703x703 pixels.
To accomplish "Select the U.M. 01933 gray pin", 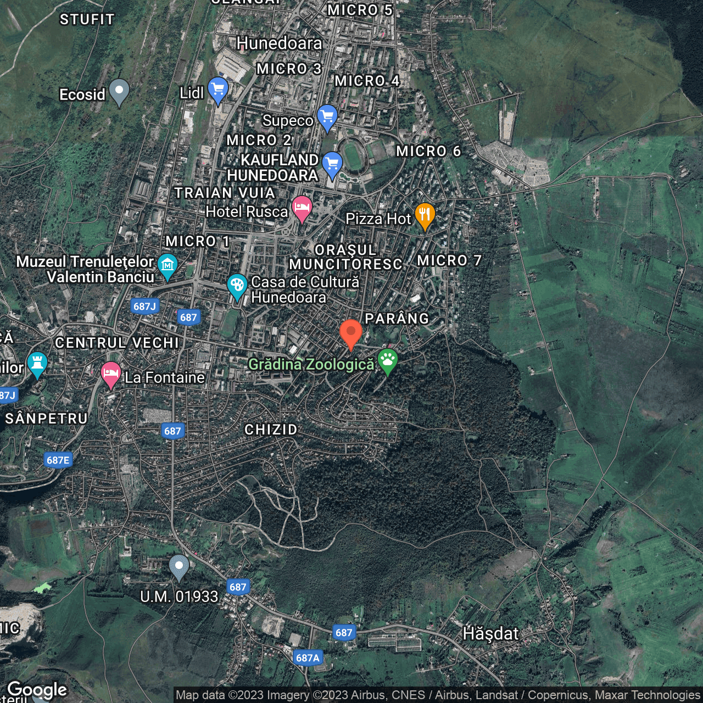I will [179, 566].
